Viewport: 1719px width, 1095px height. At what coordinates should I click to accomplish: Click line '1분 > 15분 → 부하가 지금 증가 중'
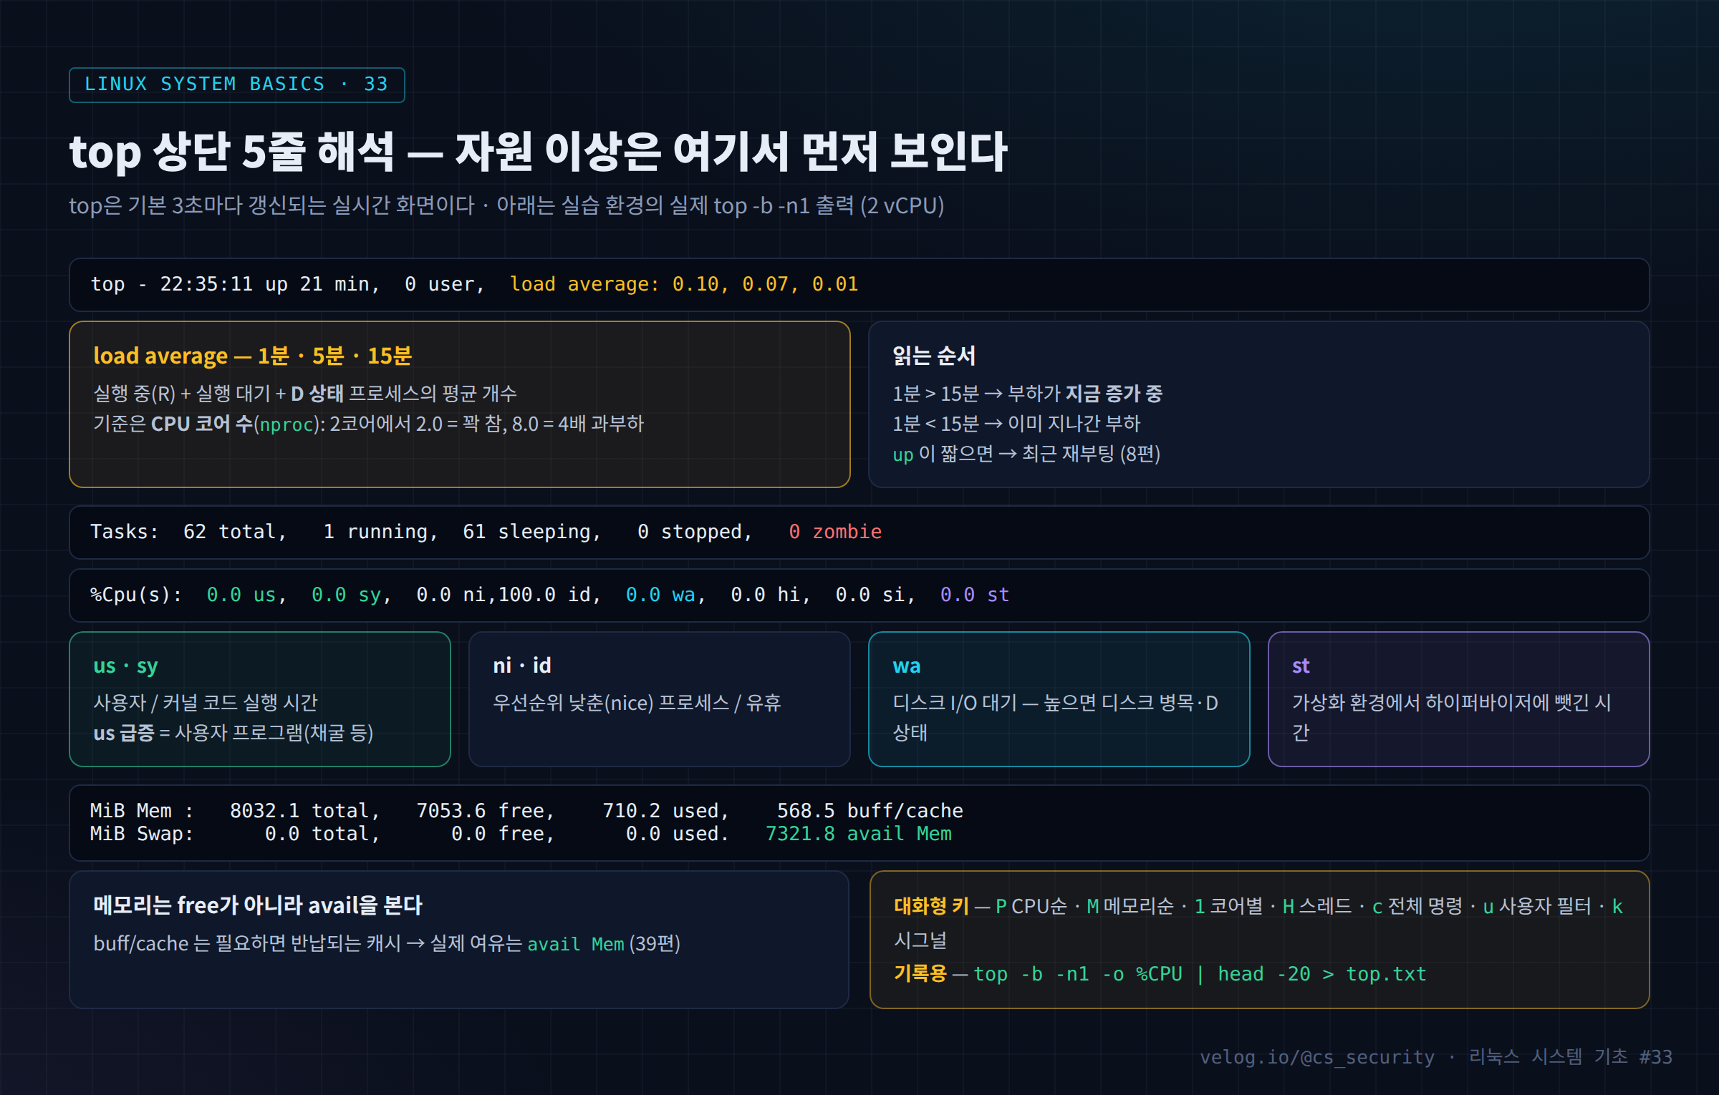tap(1027, 393)
